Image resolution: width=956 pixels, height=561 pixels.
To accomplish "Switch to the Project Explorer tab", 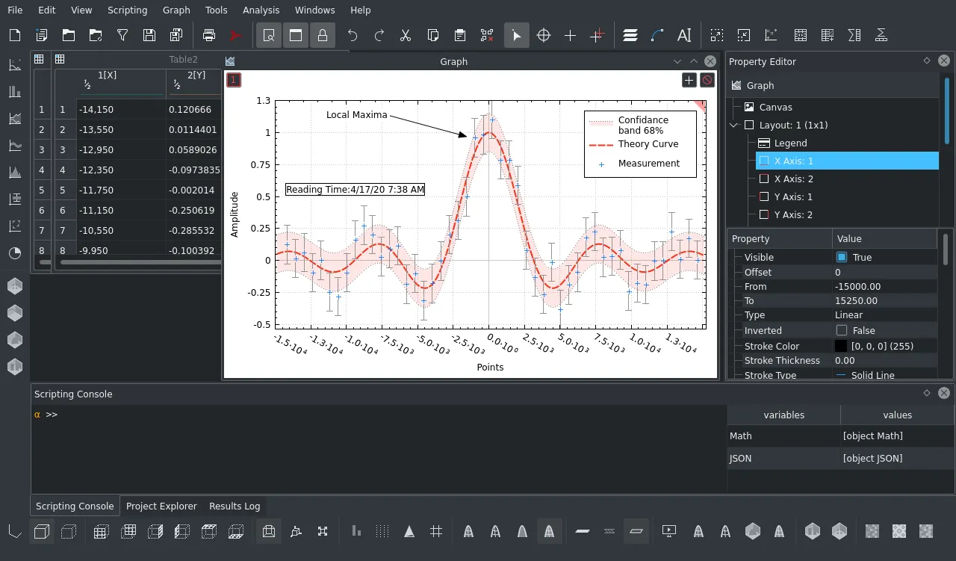I will tap(161, 506).
